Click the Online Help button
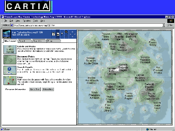Screen dimensions: 175x131 [x=48, y=89]
